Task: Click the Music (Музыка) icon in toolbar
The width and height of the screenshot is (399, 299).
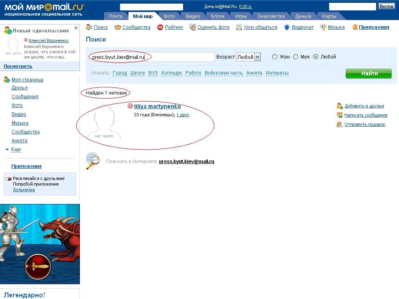Action: (x=323, y=27)
